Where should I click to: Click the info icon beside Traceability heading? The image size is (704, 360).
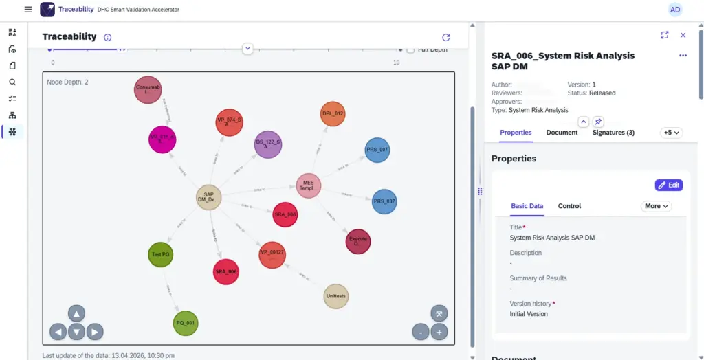[108, 37]
